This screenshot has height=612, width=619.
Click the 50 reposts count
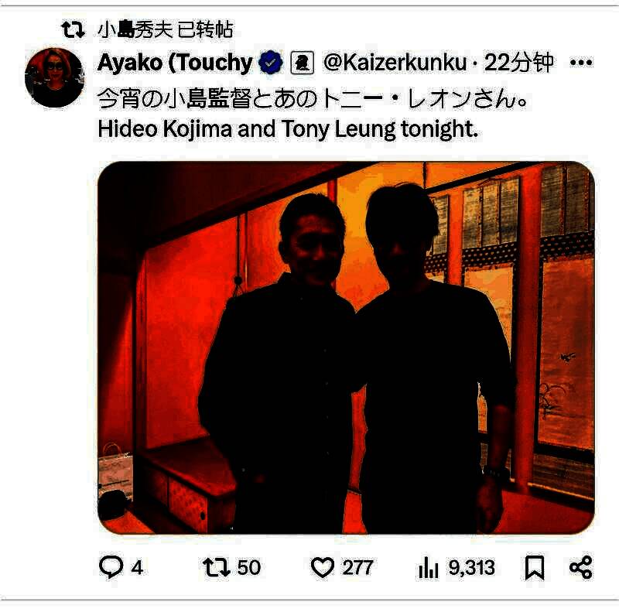pyautogui.click(x=248, y=568)
